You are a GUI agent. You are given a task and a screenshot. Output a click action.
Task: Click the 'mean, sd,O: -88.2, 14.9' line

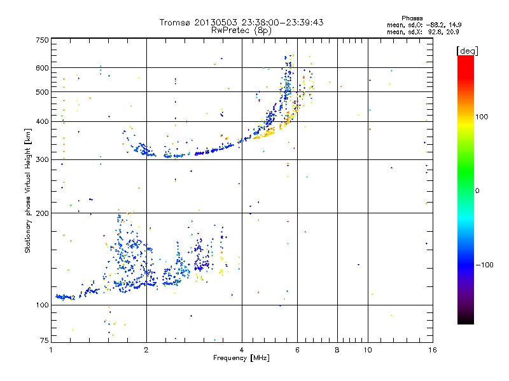(x=424, y=25)
